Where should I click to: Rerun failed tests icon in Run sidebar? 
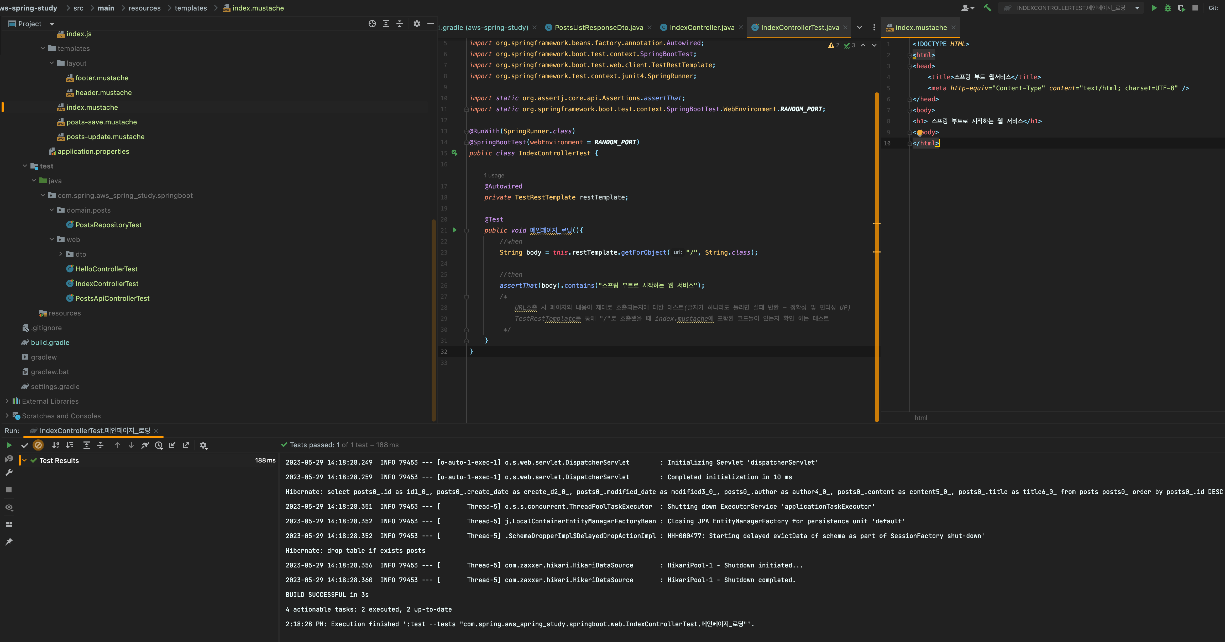click(x=9, y=459)
